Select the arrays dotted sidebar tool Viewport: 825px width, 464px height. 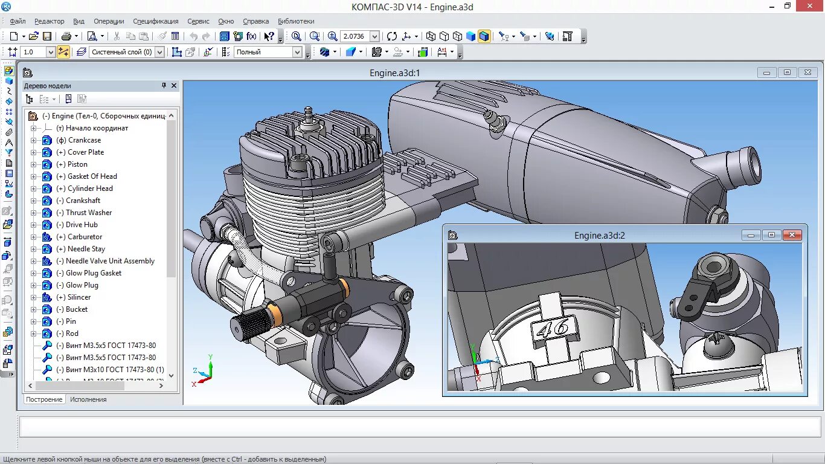coord(9,111)
